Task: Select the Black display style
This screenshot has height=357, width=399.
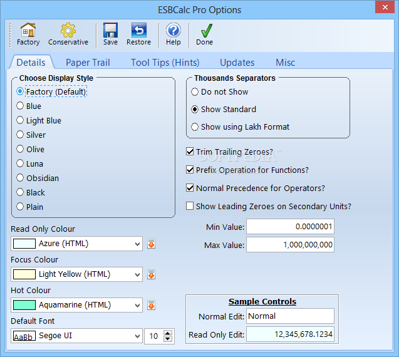Action: [x=31, y=192]
